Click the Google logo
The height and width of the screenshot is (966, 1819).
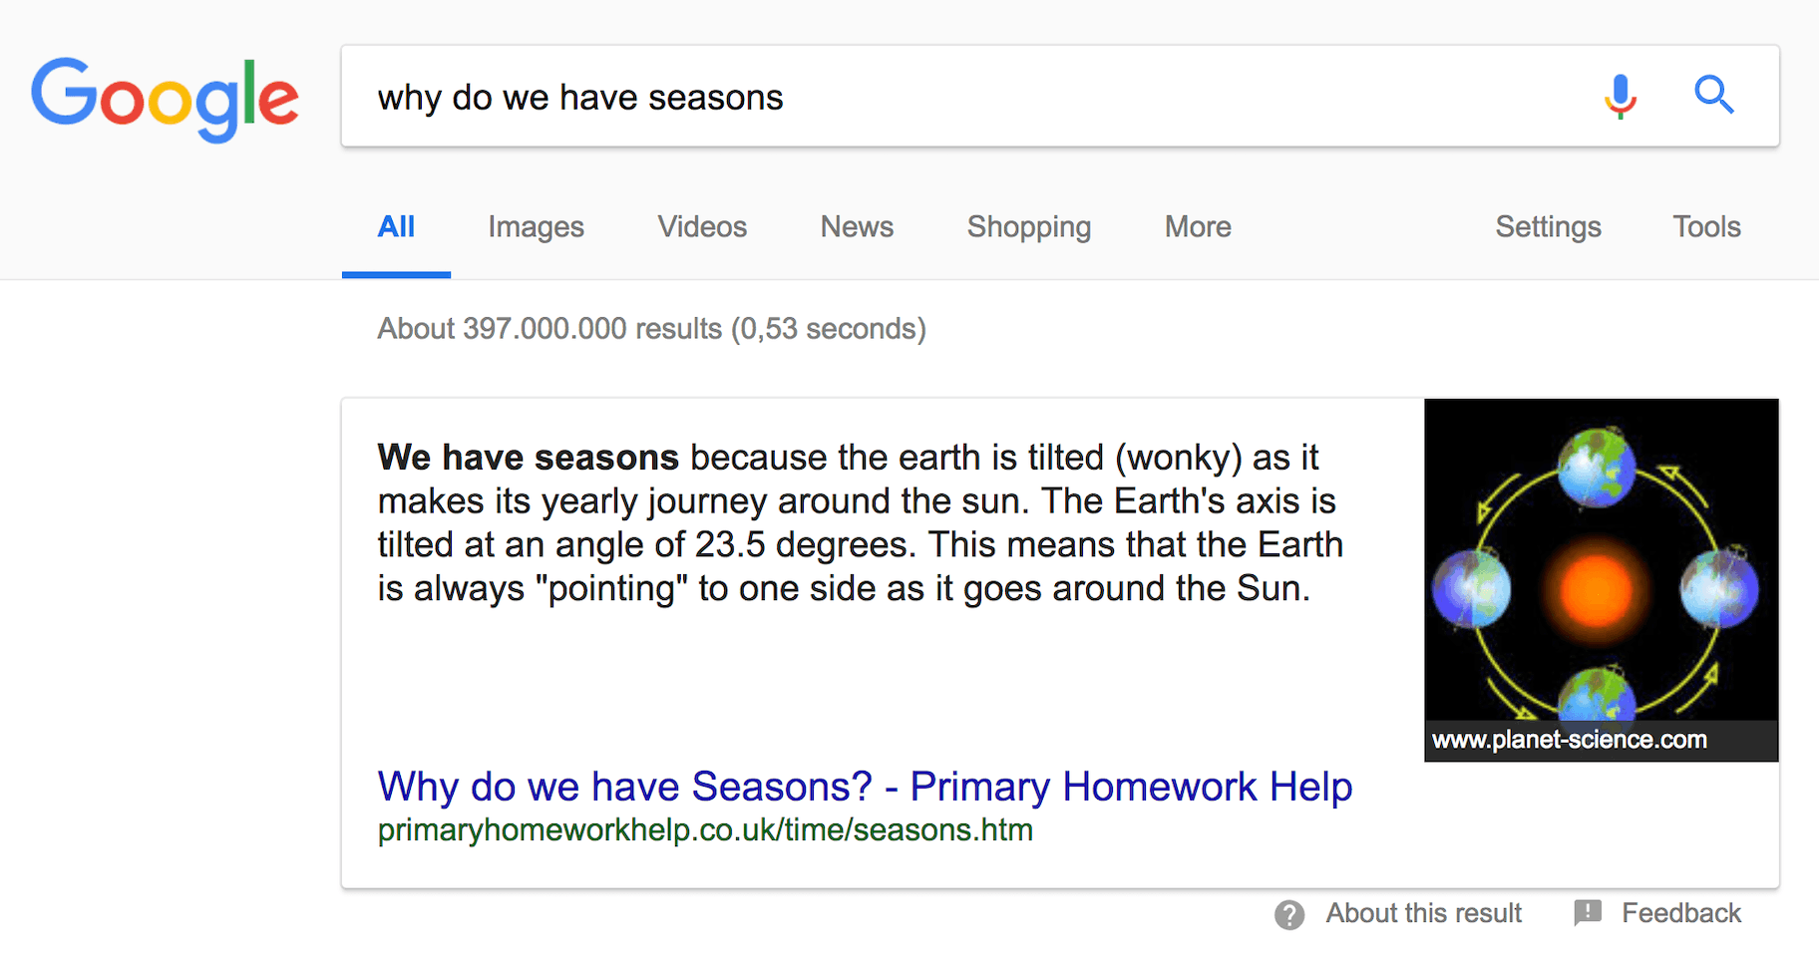[165, 99]
